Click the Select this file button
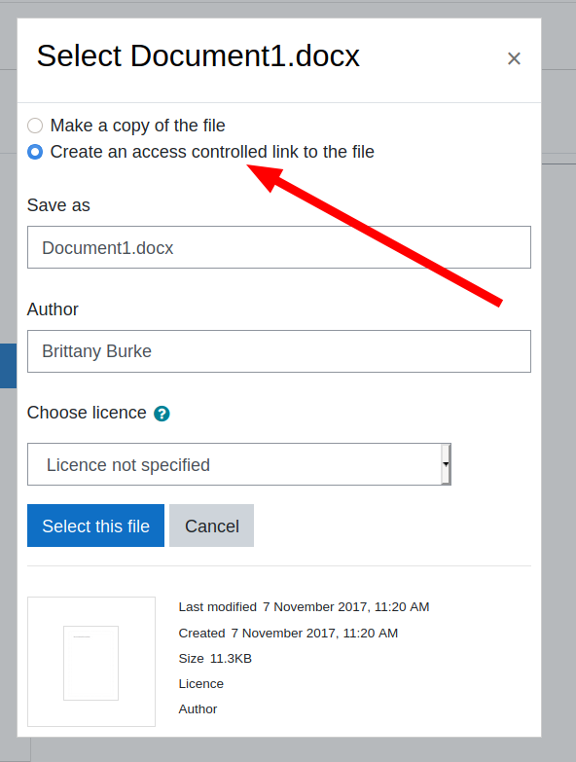The height and width of the screenshot is (762, 576). click(x=95, y=526)
